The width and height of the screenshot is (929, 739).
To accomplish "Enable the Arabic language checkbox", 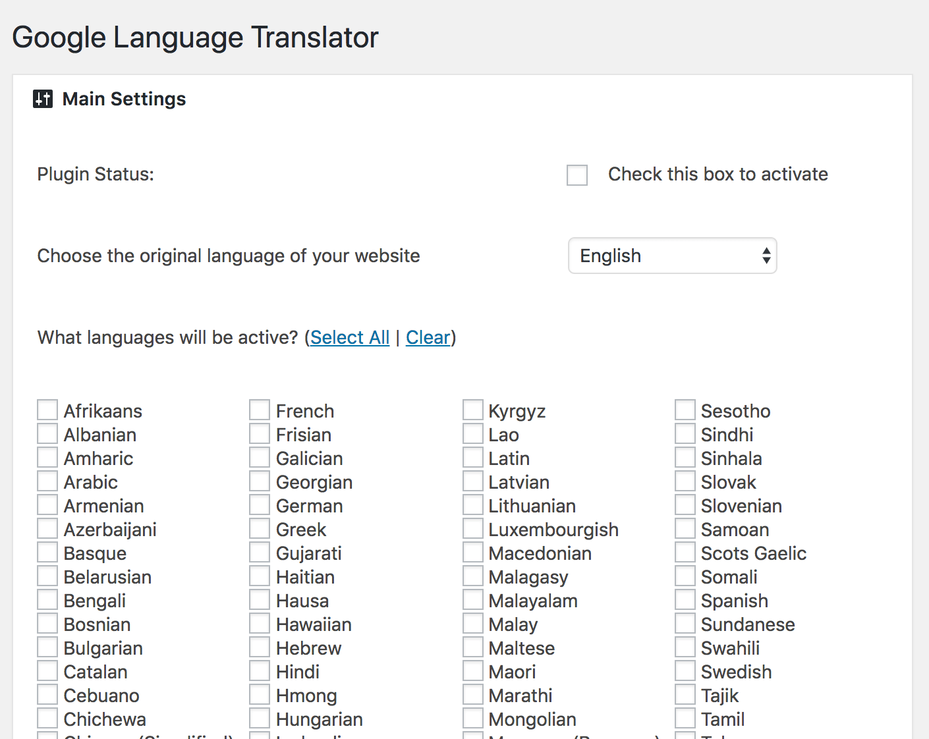I will point(47,481).
